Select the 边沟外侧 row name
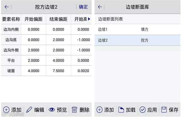The width and height of the screenshot is (182, 118). (x=11, y=50)
